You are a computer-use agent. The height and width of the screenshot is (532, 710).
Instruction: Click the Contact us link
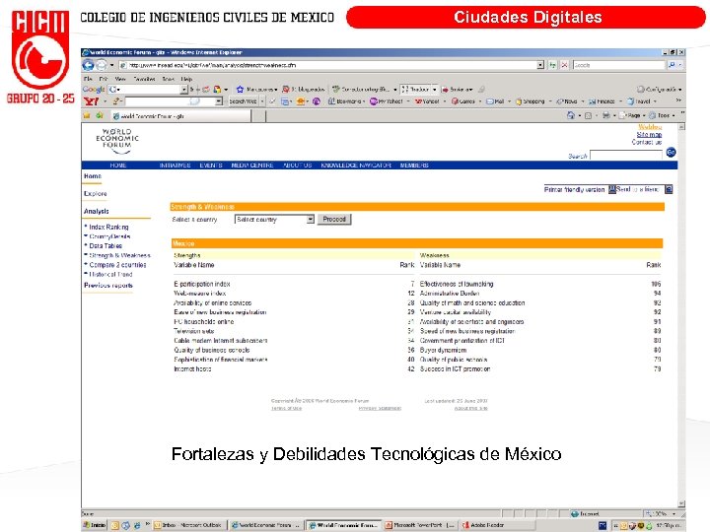tap(647, 142)
